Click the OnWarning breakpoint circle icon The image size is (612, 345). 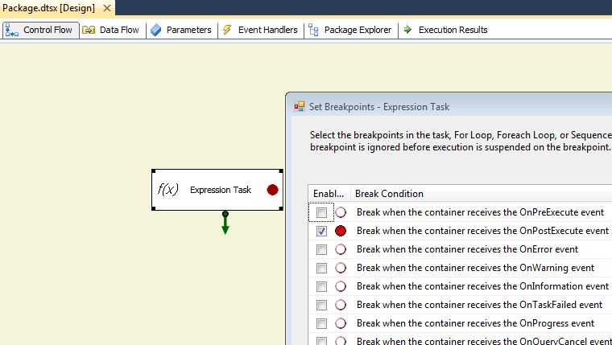coord(341,268)
